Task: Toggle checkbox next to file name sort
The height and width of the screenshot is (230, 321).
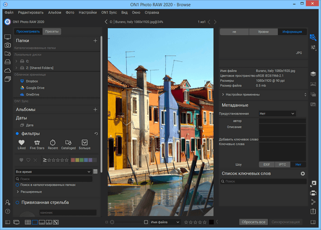Action: 146,221
